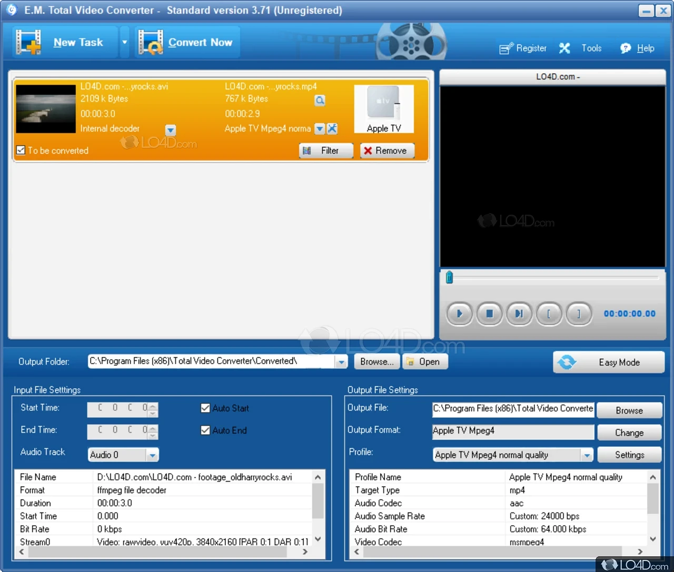Click the Apple TV device thumbnail
This screenshot has height=572, width=674.
384,109
